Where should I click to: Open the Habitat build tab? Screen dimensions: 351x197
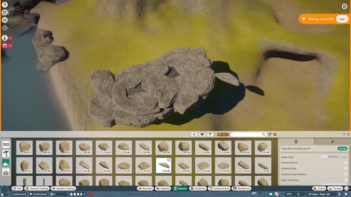[x=163, y=188]
